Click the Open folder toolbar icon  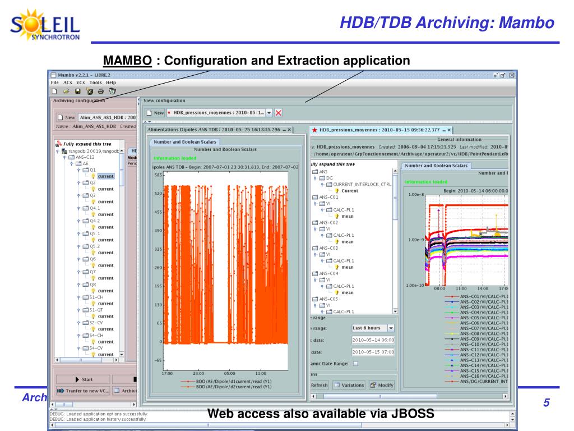66,91
